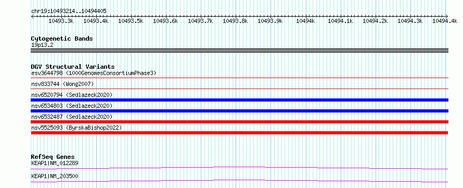Click the 10493.8k ruler tick label
Image resolution: width=463 pixels, height=188 pixels.
click(x=235, y=21)
